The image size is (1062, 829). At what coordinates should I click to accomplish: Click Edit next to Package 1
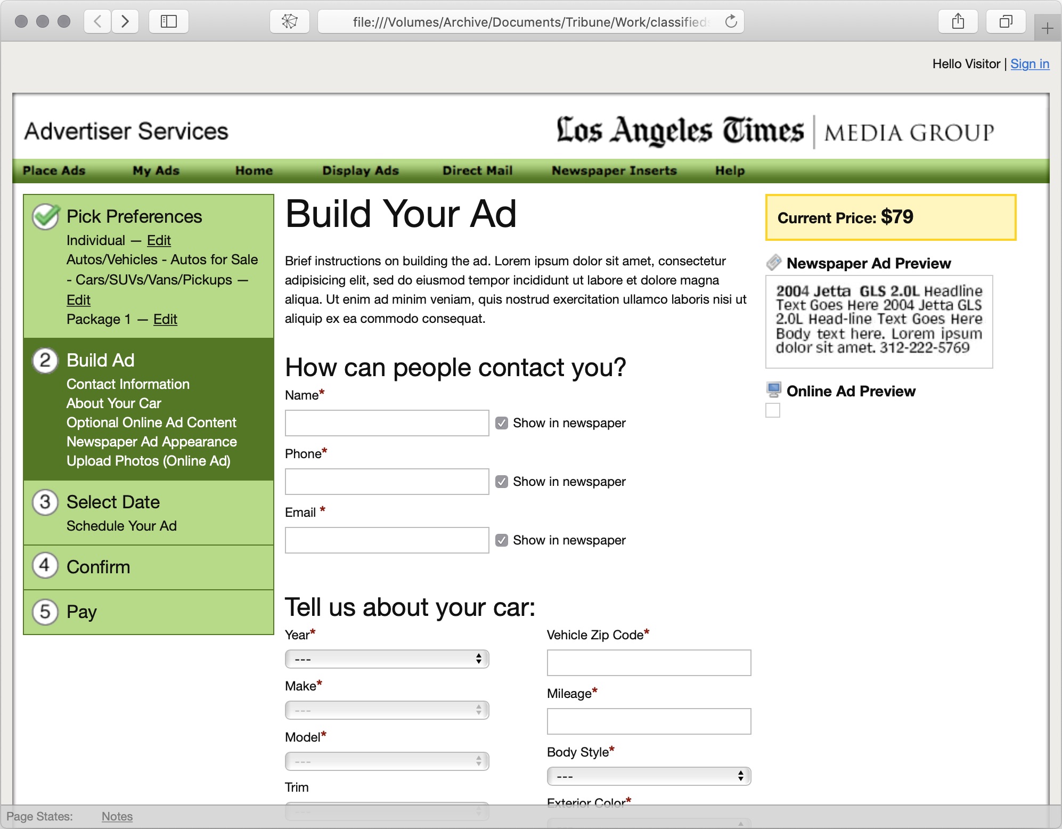165,319
